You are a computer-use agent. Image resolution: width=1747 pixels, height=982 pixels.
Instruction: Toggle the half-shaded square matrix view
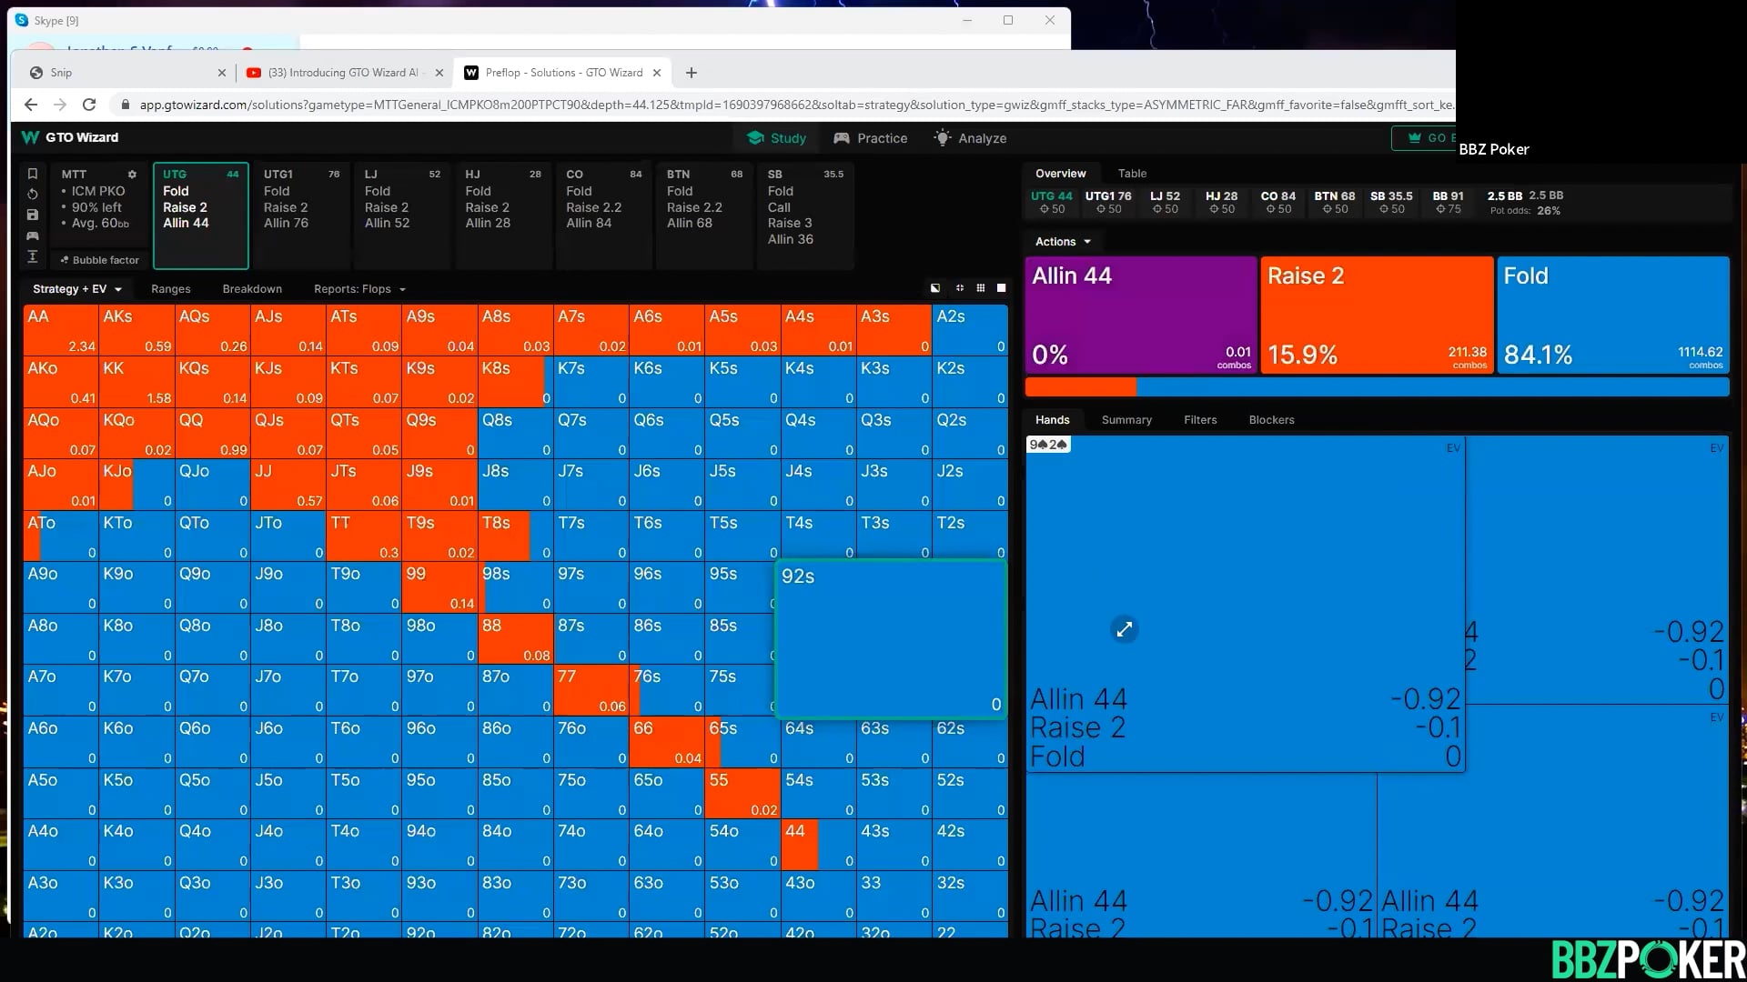point(935,288)
